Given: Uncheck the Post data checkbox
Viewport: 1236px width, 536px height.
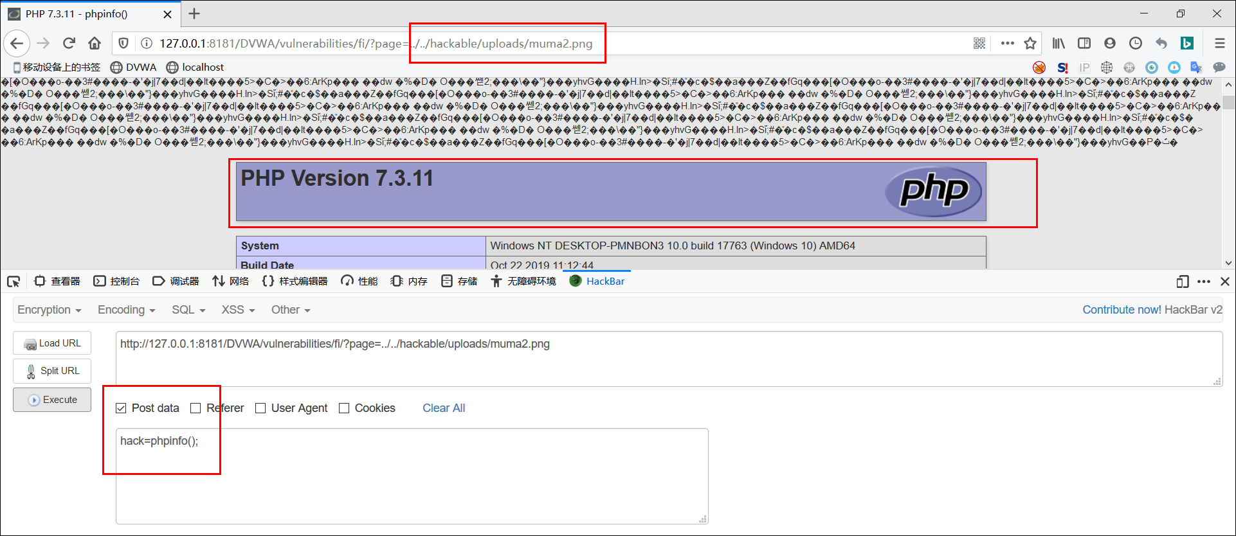Looking at the screenshot, I should [x=121, y=408].
